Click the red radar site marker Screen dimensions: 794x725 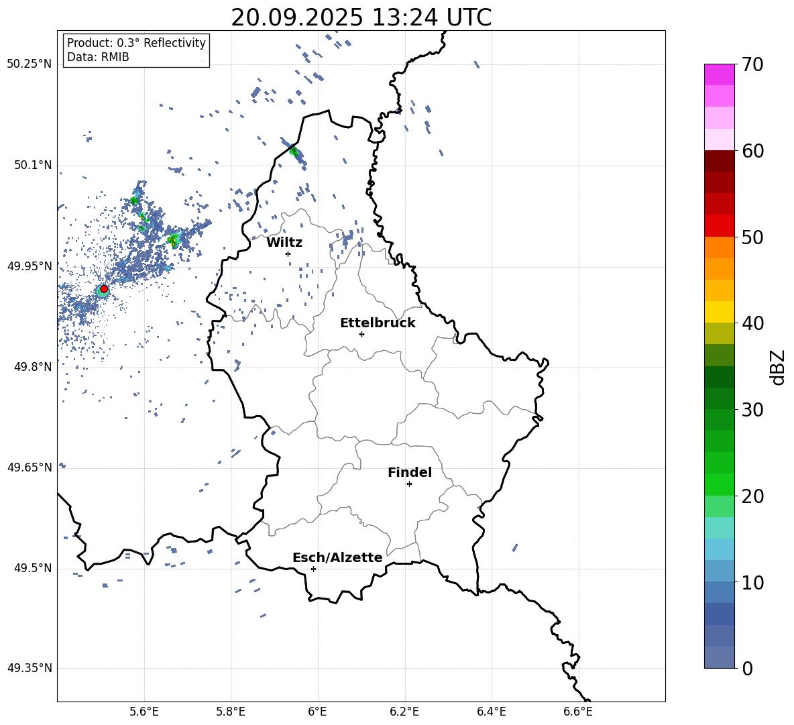(104, 289)
